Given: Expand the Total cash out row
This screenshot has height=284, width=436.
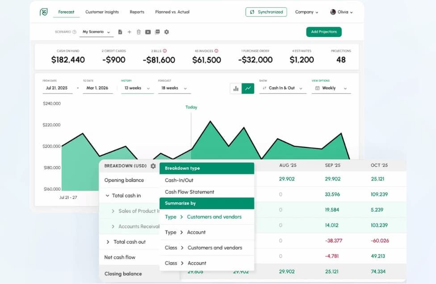Looking at the screenshot, I should [108, 242].
